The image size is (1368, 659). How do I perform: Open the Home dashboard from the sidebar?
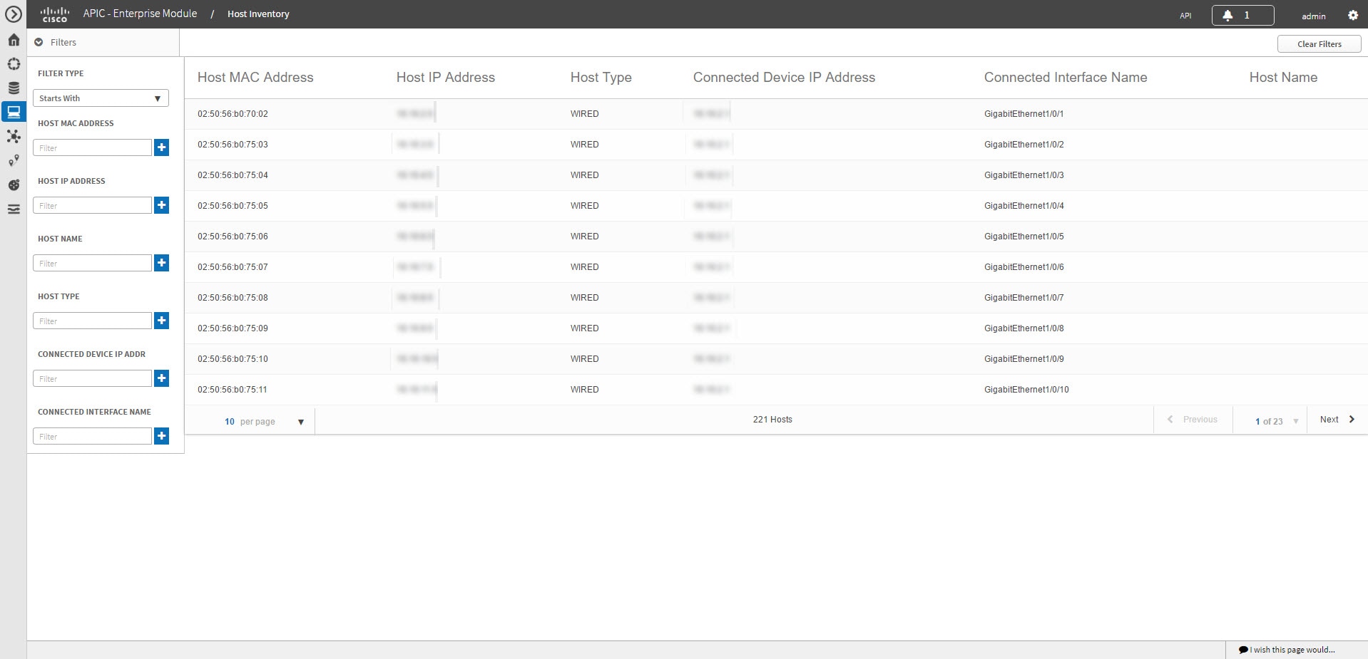pos(13,40)
